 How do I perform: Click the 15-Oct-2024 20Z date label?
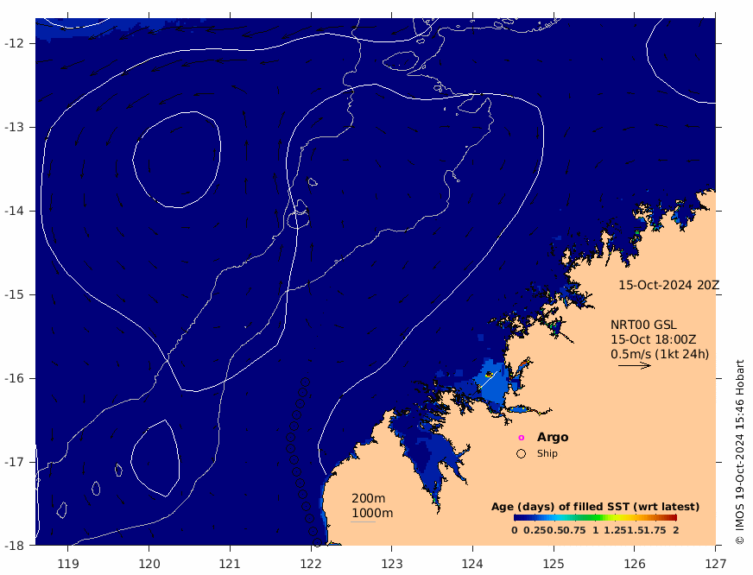668,285
